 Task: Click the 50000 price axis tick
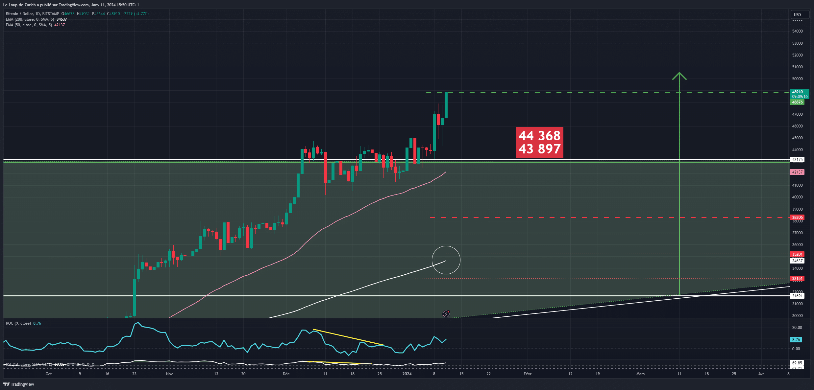(798, 79)
